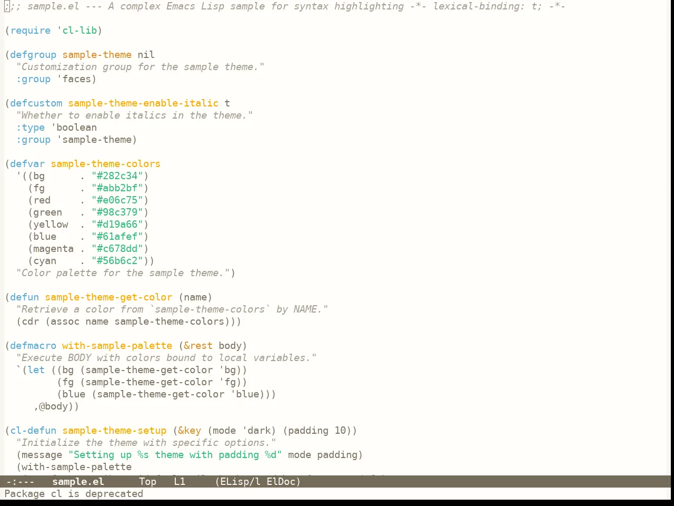
Task: Click the color string "#56b6c2"
Action: tap(117, 261)
